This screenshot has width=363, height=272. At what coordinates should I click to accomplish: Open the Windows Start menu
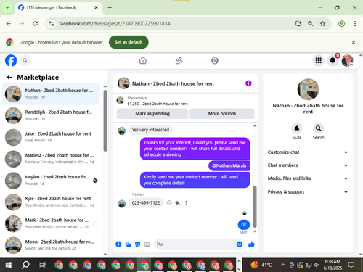pyautogui.click(x=8, y=265)
